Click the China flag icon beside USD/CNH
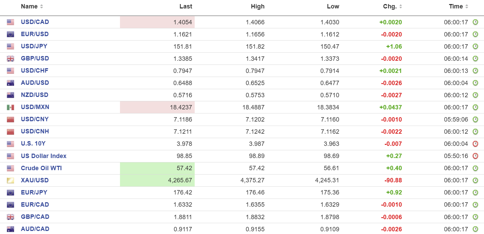This screenshot has height=234, width=484. click(x=10, y=132)
